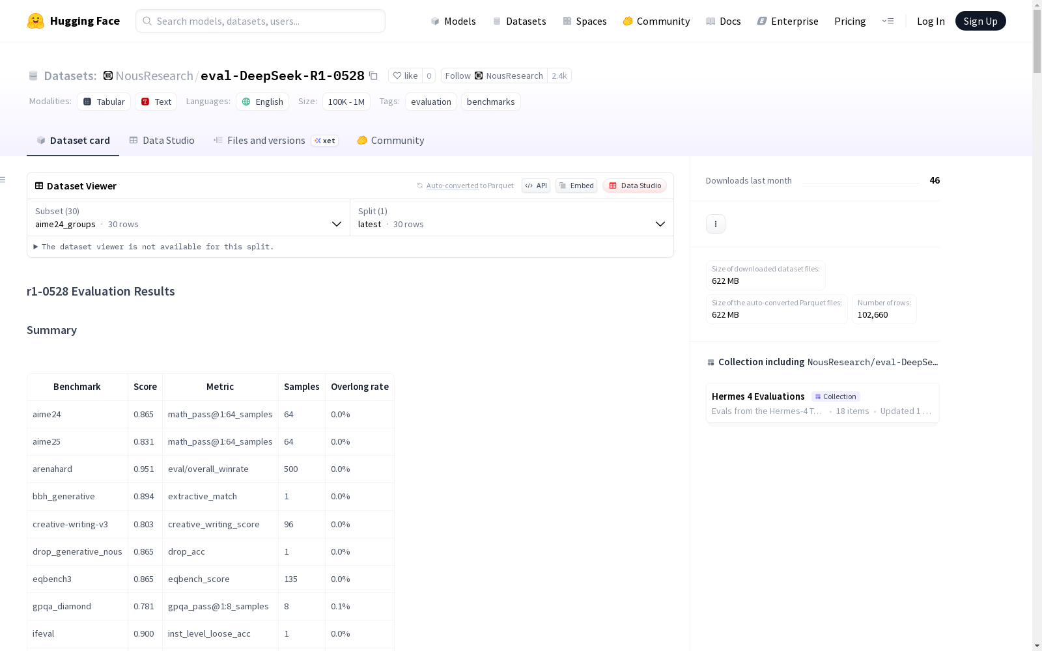Filter by the Text modality tag
Screen dimensions: 1042x651
click(x=156, y=102)
